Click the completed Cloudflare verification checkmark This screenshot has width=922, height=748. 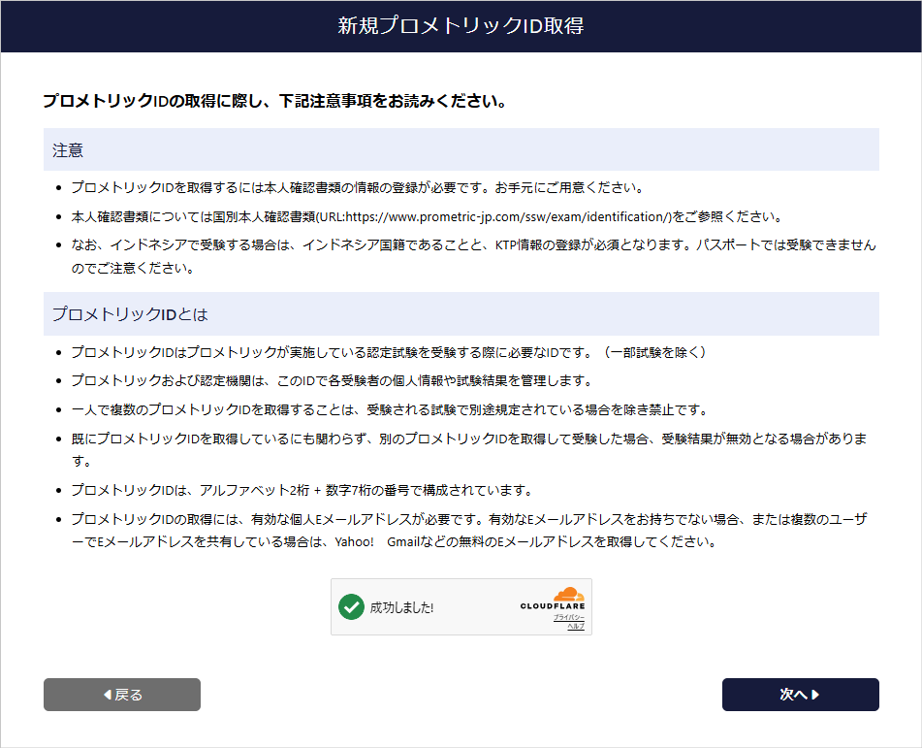[353, 605]
